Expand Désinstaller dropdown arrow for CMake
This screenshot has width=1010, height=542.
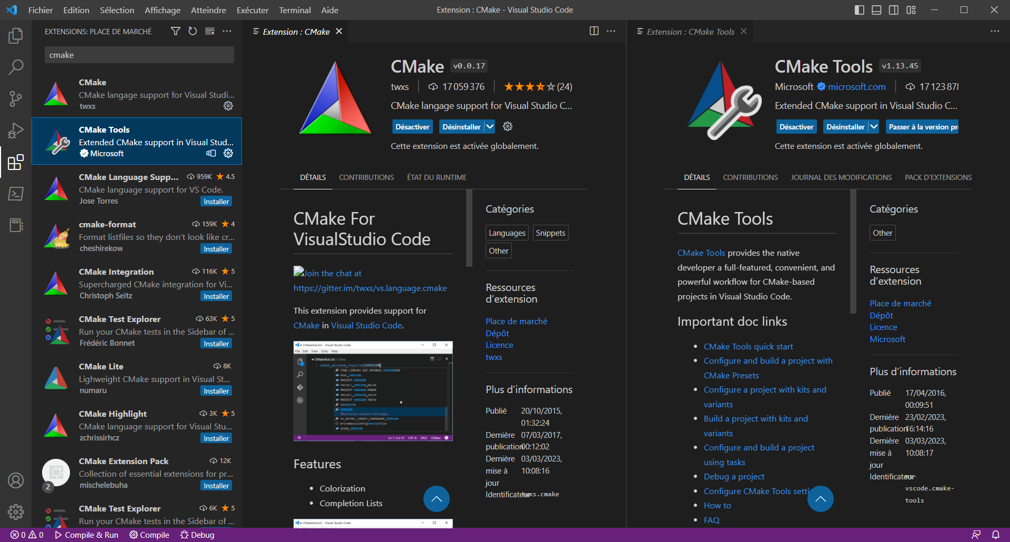[490, 126]
